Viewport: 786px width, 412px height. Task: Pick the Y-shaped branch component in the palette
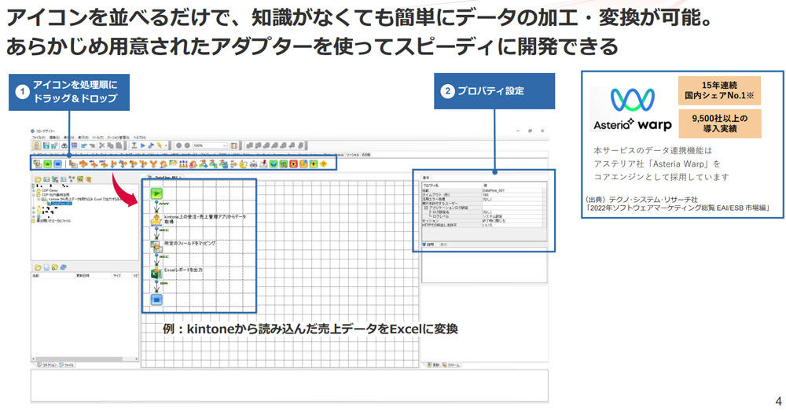(153, 164)
